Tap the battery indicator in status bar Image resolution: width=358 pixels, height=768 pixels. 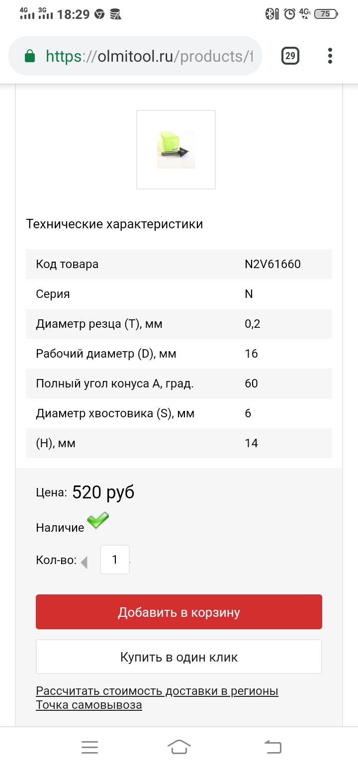click(x=326, y=14)
